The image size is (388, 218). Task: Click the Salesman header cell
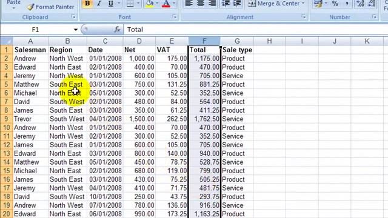coord(30,50)
